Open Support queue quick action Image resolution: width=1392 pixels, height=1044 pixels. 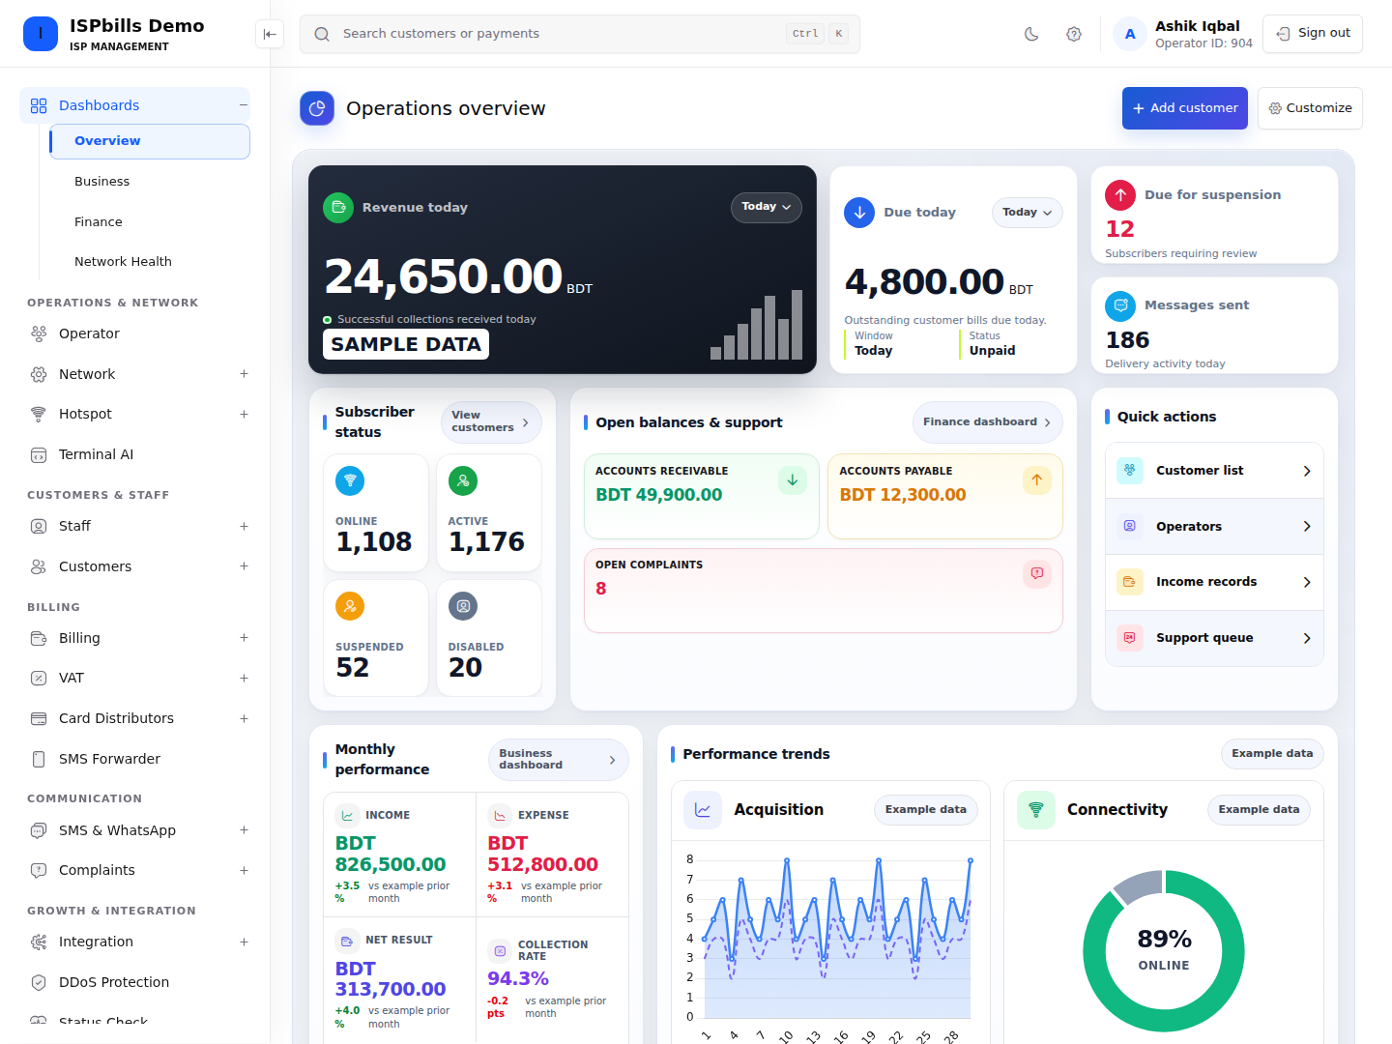(1214, 638)
